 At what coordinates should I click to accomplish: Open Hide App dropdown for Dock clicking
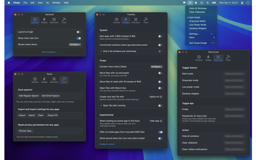(x=156, y=121)
